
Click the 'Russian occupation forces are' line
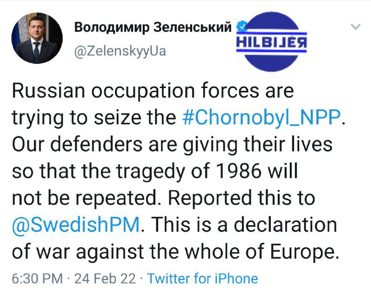[x=153, y=90]
